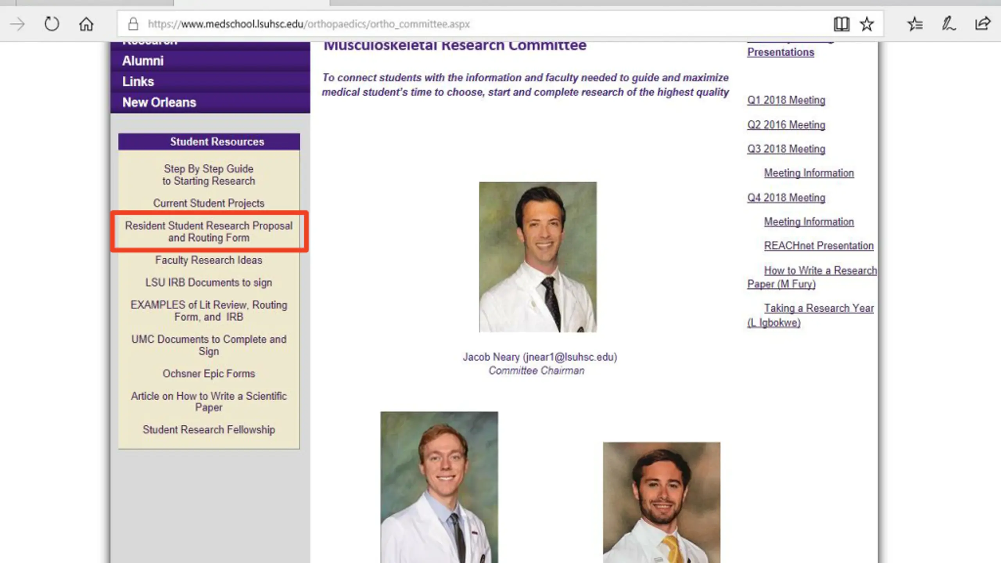Click the red-haired committee member's photo
This screenshot has height=563, width=1001.
point(439,487)
